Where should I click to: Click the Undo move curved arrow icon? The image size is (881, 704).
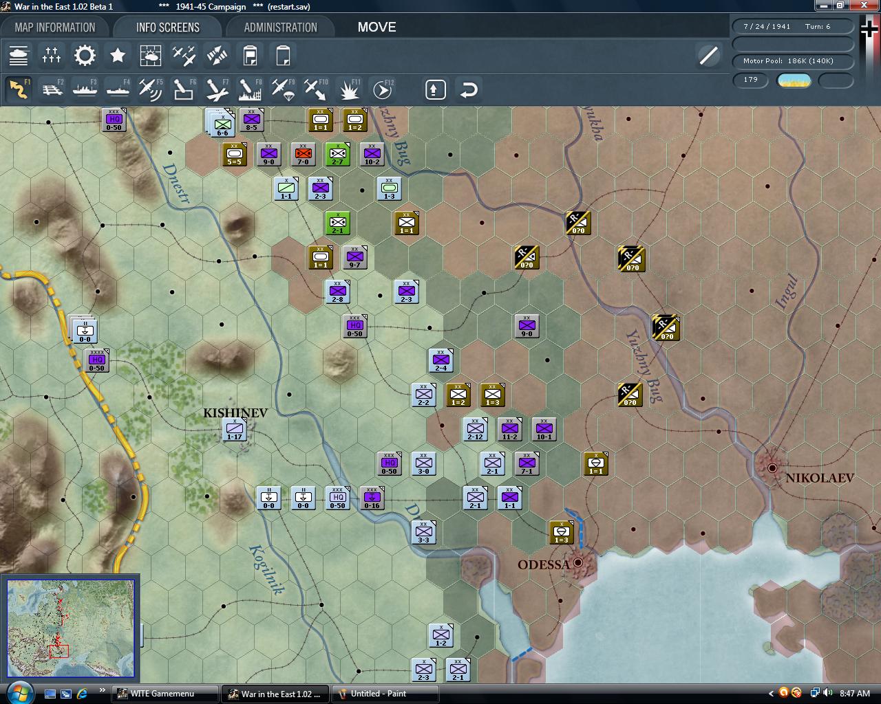[x=469, y=89]
